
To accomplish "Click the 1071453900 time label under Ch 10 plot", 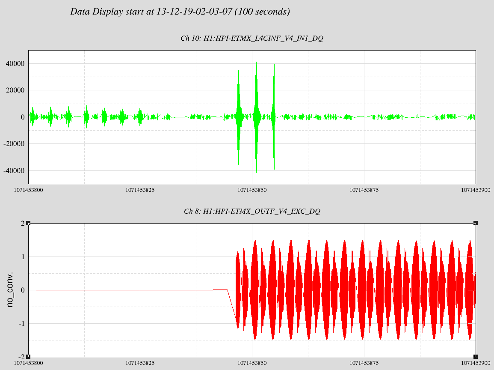I will point(476,190).
